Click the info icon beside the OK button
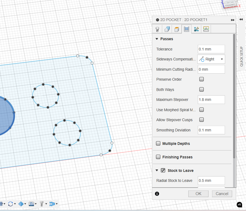Screen dimensions: 246x211 click(157, 194)
